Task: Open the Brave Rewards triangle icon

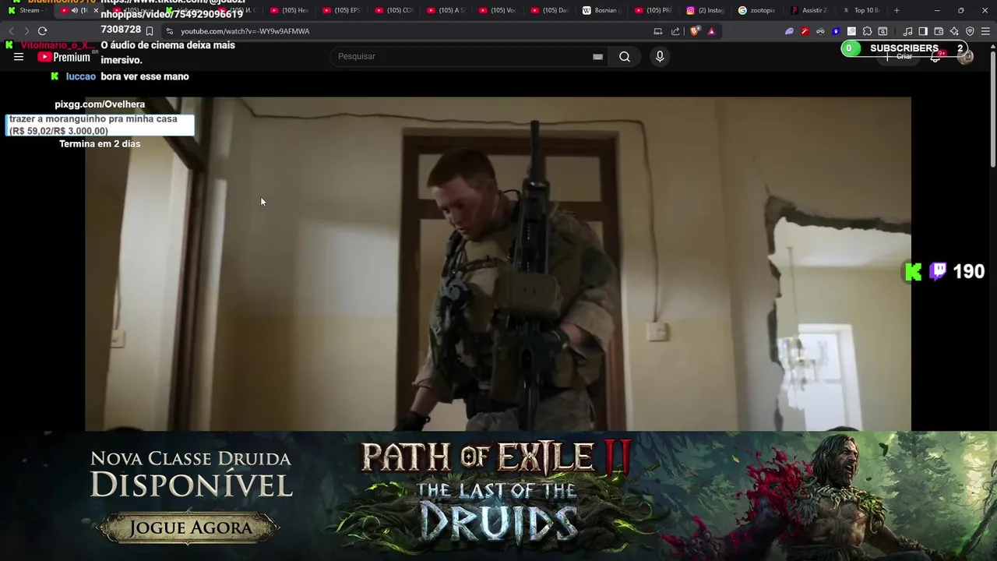Action: 711,31
